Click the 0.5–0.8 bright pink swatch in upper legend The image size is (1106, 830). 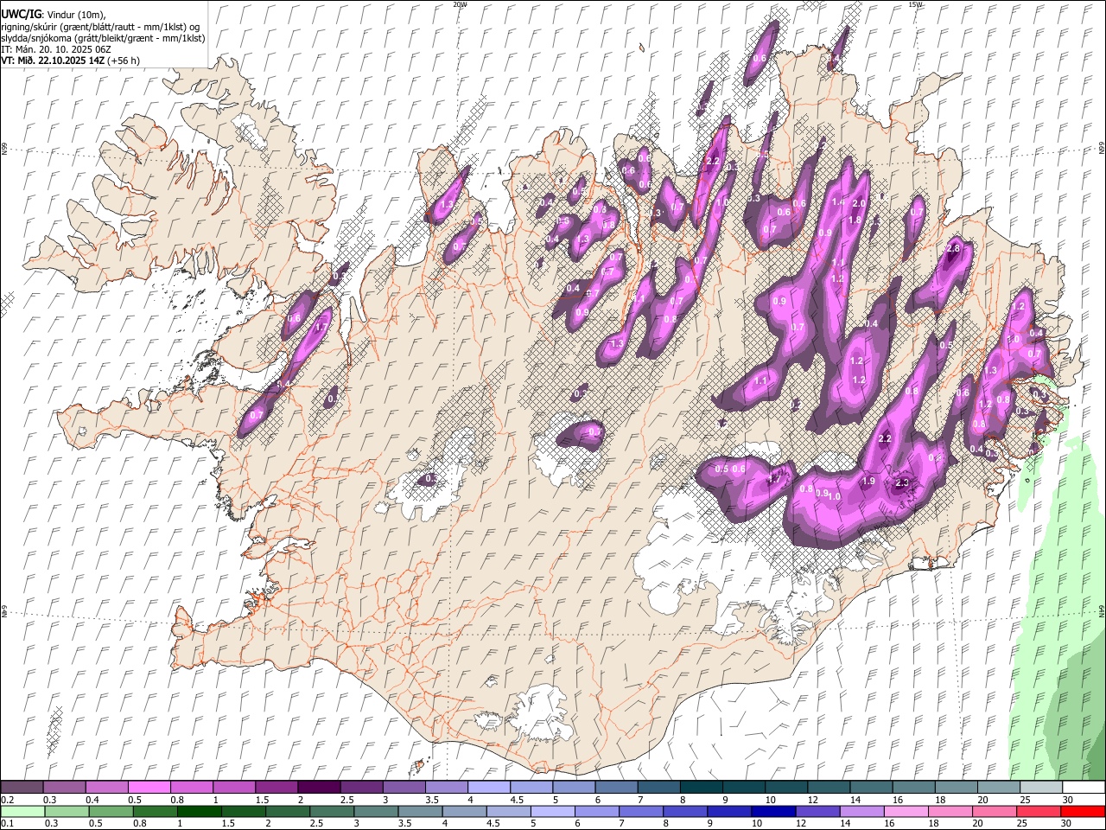tap(149, 788)
